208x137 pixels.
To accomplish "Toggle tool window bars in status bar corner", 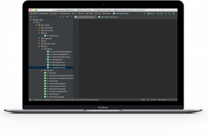I will (x=30, y=99).
